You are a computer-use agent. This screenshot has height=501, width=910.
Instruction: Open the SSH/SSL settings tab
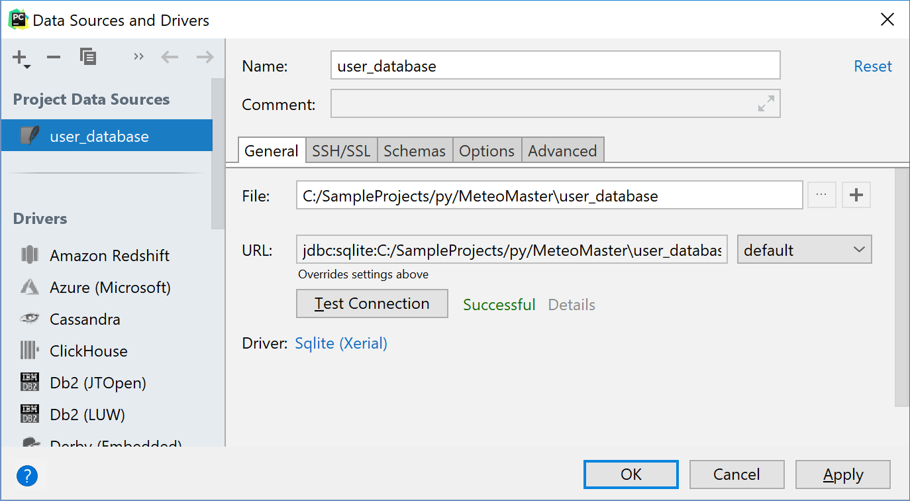tap(341, 150)
